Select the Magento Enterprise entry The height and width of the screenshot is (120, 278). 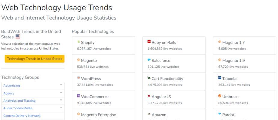103,114
